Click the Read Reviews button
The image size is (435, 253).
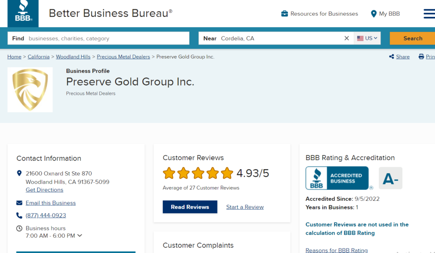coord(190,207)
